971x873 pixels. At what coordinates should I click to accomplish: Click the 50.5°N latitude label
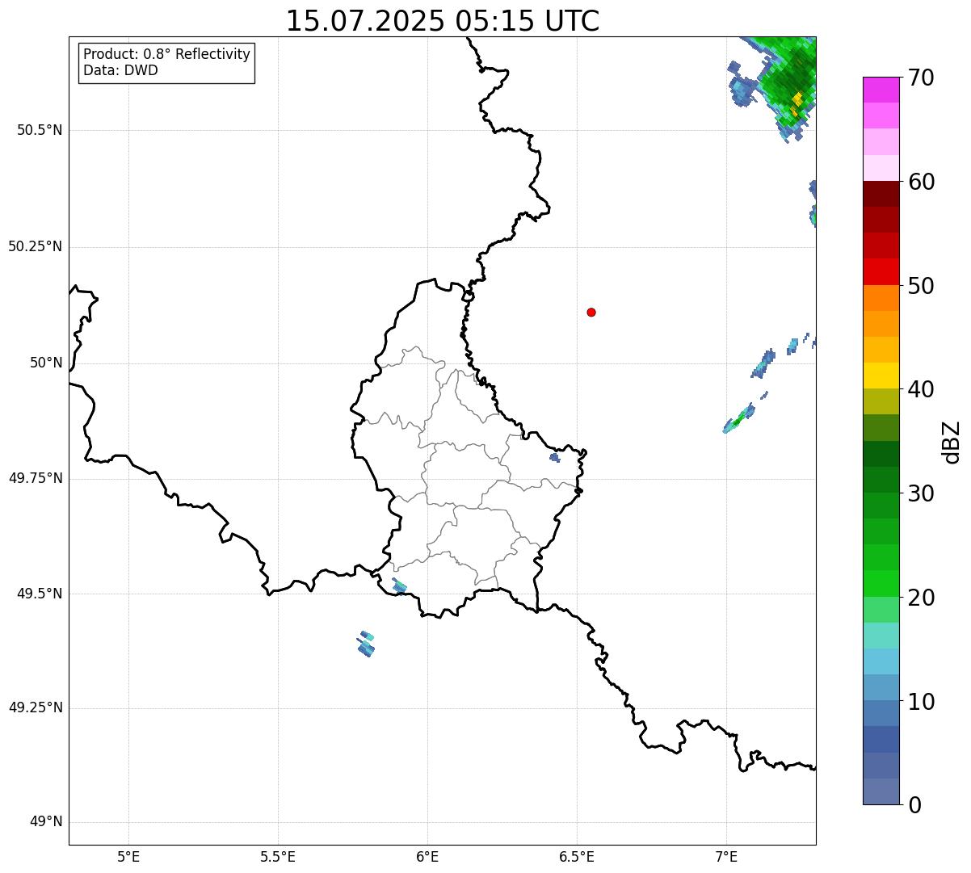point(39,130)
